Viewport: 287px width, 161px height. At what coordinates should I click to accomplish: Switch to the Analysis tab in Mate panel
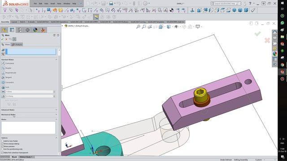17,45
